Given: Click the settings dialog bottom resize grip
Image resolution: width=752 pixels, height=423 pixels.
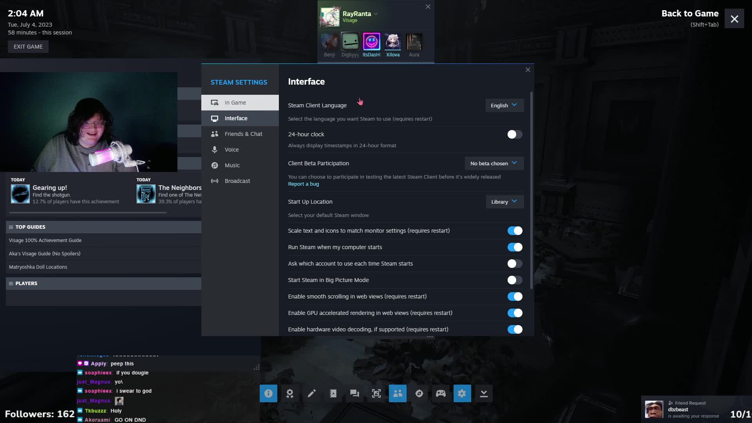Looking at the screenshot, I should (x=430, y=337).
